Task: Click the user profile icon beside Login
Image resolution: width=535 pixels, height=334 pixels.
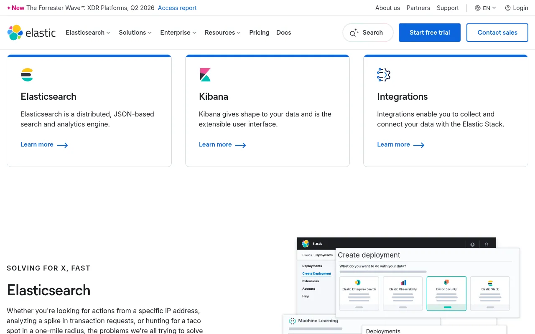Action: (x=508, y=8)
